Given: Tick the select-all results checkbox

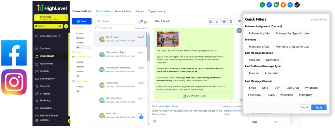Looking at the screenshot, I should click(x=97, y=28).
